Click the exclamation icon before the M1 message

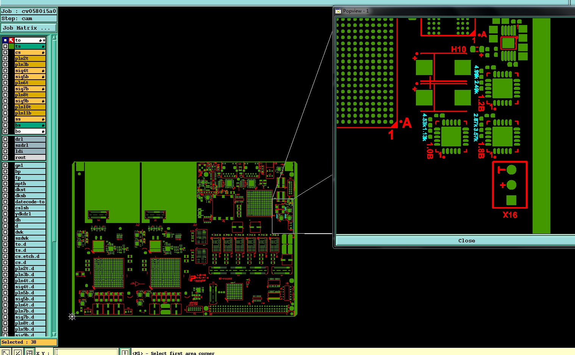(x=125, y=353)
